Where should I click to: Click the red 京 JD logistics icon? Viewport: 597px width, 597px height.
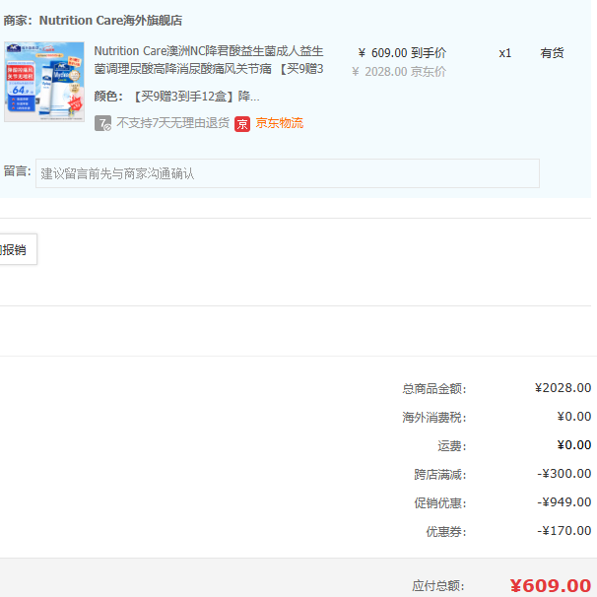pos(242,124)
